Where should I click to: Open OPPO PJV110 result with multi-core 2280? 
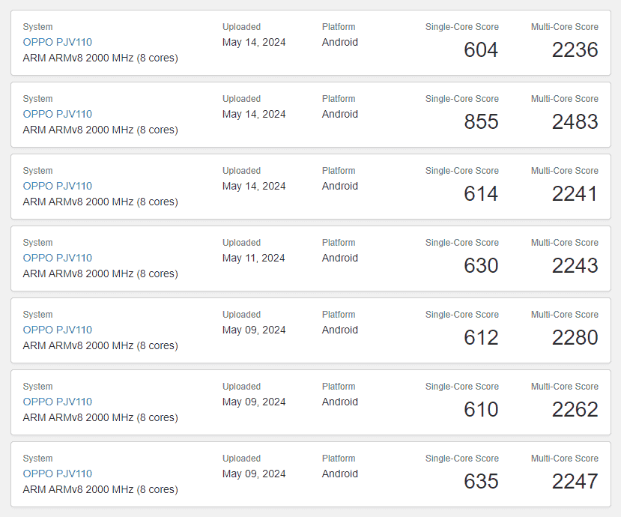click(x=58, y=330)
